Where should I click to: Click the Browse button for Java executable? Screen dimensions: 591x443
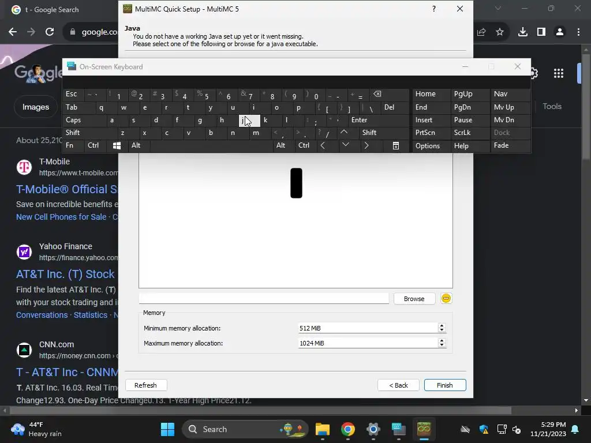tap(414, 299)
